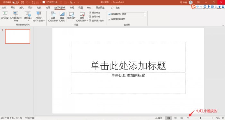Viewport: 225px width, 120px height.
Task: Toggle the 播放旁白 narration checkbox
Action: (x=90, y=13)
